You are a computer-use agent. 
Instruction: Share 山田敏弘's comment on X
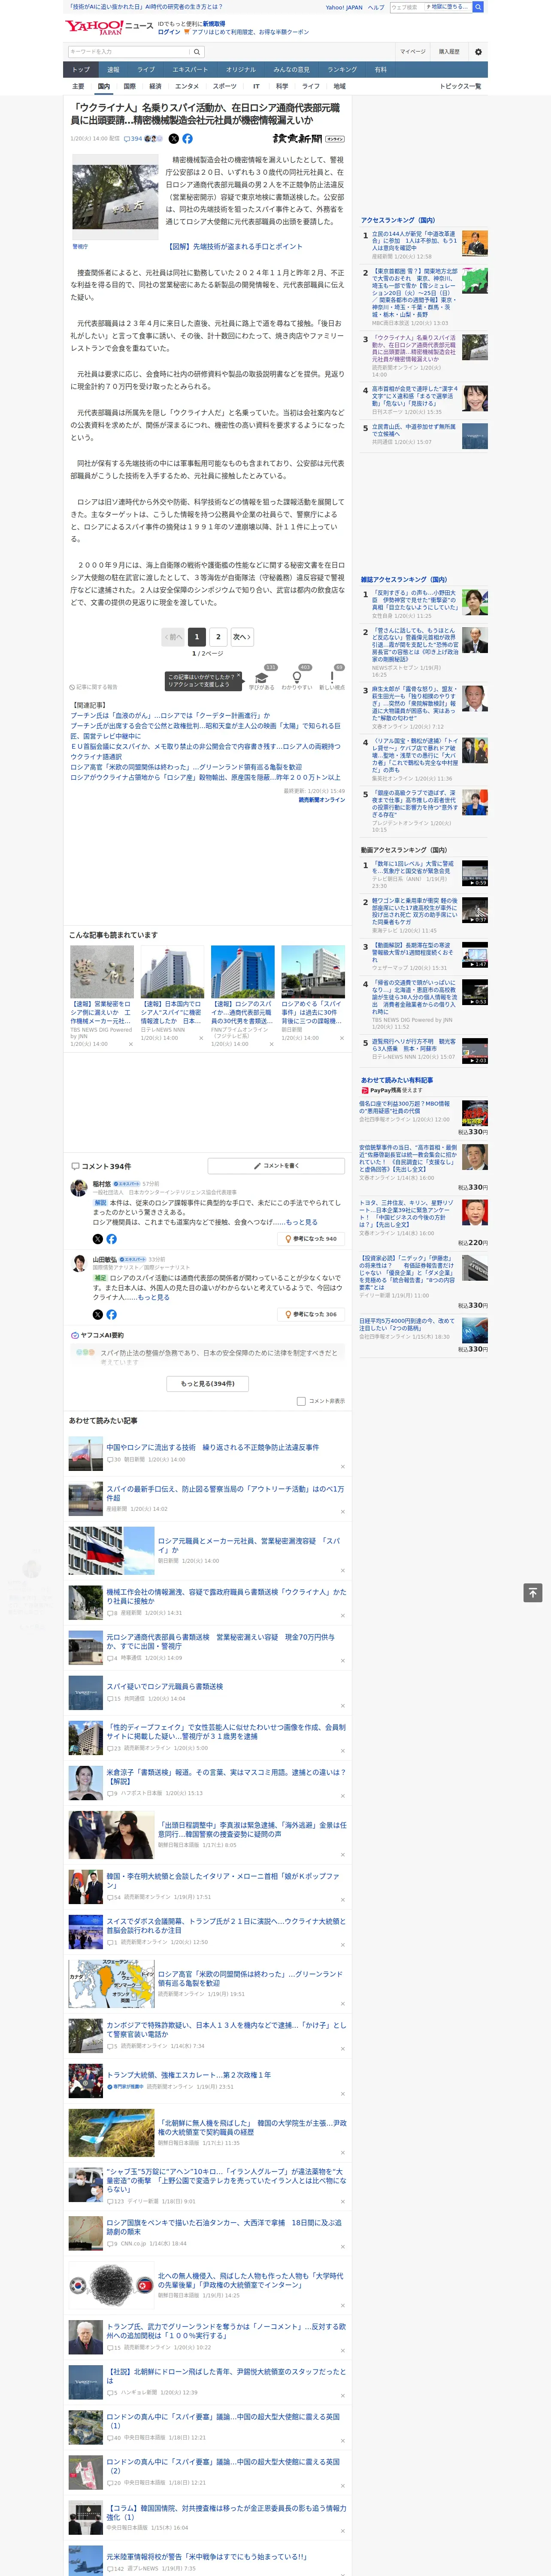point(98,1314)
